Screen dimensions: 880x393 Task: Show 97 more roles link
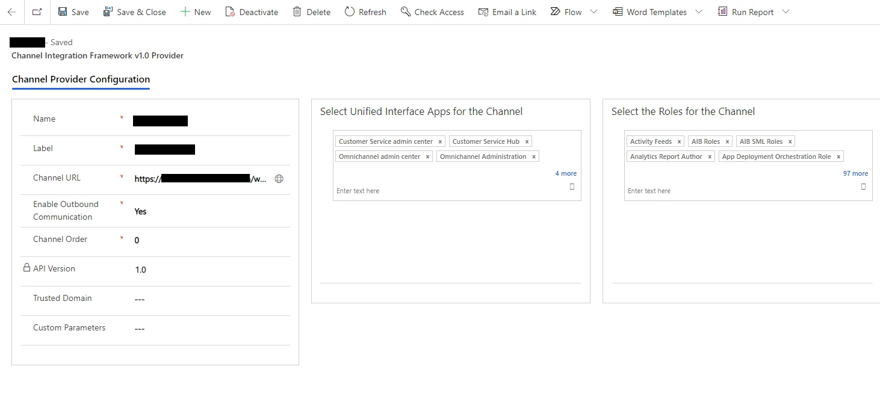pos(855,173)
